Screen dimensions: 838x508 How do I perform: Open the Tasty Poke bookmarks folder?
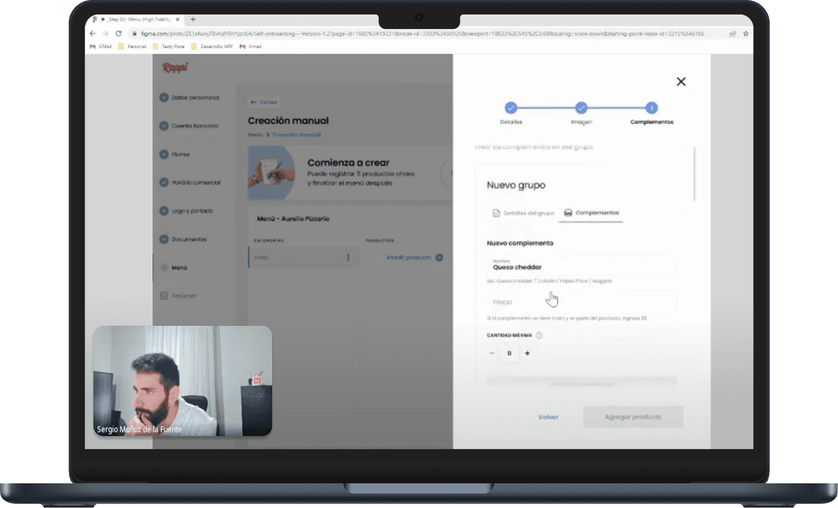[170, 46]
